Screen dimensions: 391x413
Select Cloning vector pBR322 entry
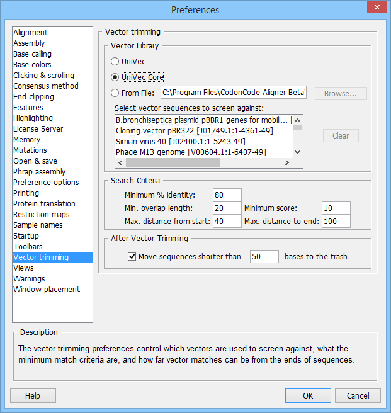pyautogui.click(x=204, y=131)
